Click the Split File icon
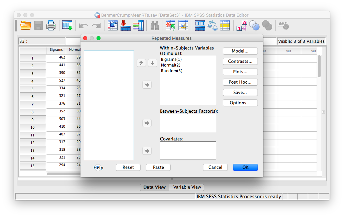Image resolution: width=344 pixels, height=217 pixels. 200,25
